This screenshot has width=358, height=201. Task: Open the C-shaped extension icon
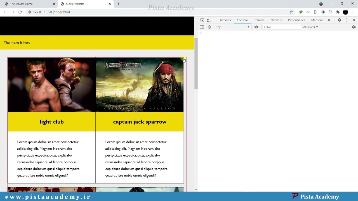(315, 12)
